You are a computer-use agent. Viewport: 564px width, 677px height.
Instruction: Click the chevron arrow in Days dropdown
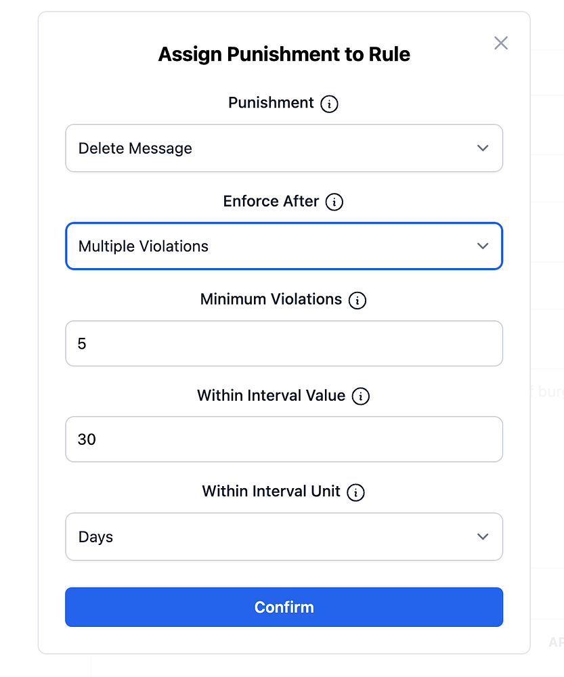(483, 537)
